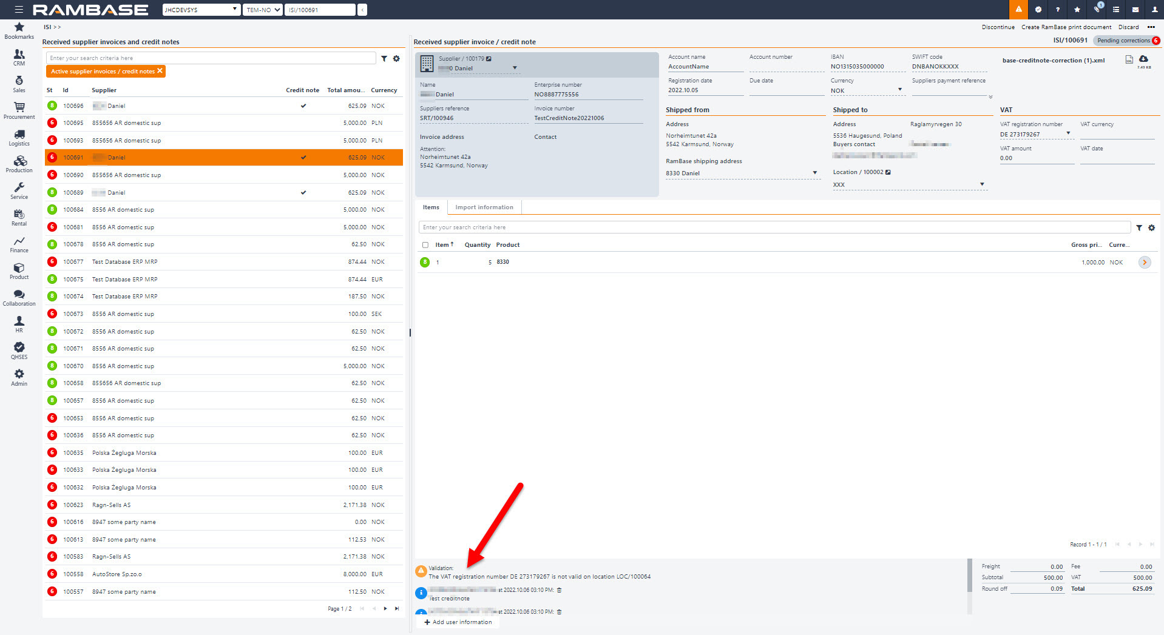Open items table column settings gear

pos(1151,228)
